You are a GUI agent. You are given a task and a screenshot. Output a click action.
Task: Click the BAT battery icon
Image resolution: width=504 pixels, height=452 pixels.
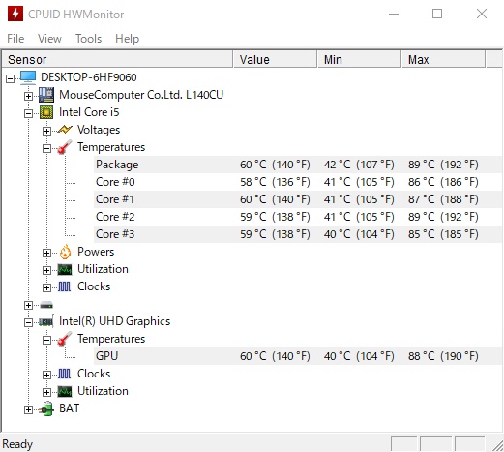tap(46, 408)
